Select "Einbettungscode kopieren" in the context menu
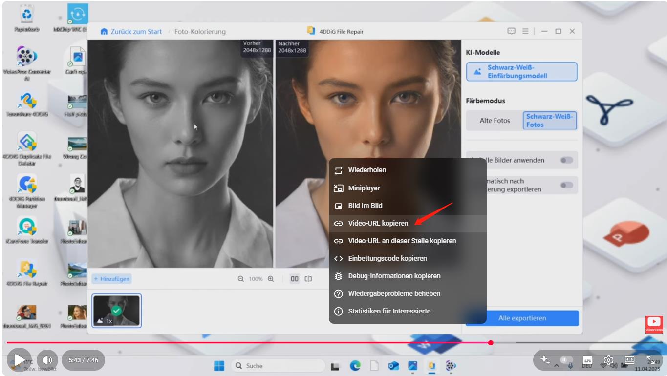This screenshot has width=667, height=376. coord(387,258)
